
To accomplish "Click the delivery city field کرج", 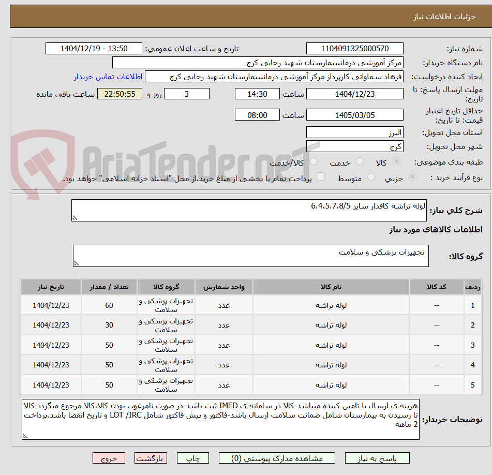I will point(354,146).
